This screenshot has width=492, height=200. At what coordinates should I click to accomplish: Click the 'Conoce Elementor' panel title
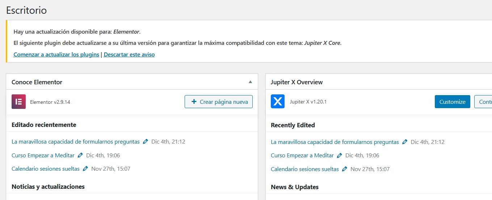point(37,82)
